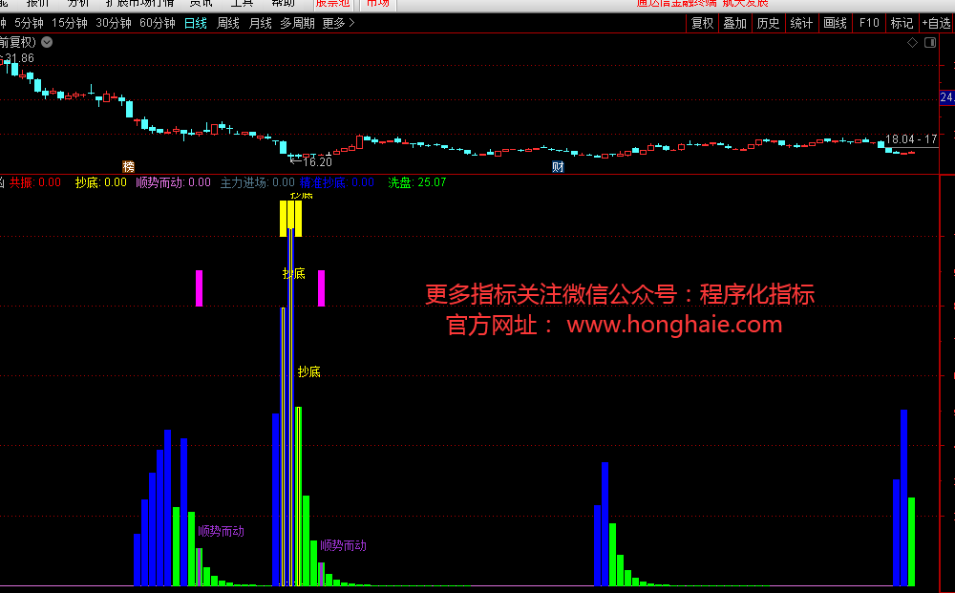This screenshot has width=955, height=593.
Task: Open the 画线 drawing tools
Action: tap(835, 23)
